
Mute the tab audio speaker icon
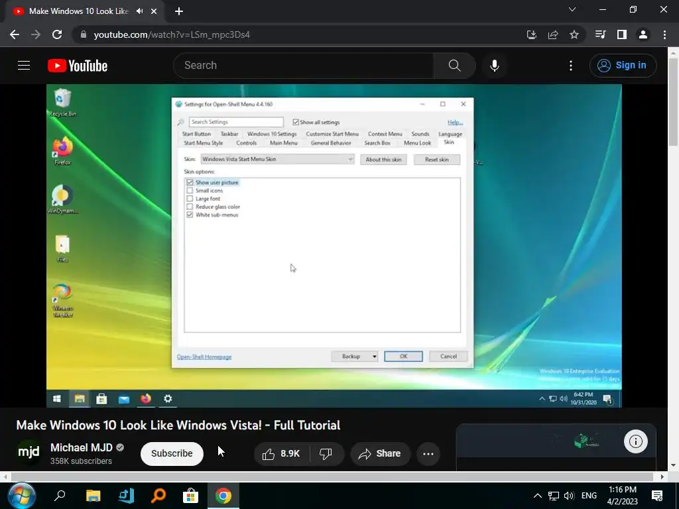click(139, 11)
